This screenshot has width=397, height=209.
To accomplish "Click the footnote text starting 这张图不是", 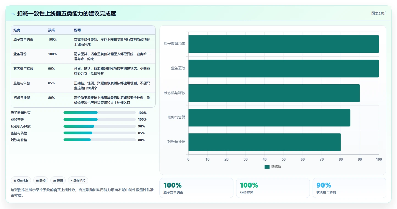I will (82, 193).
